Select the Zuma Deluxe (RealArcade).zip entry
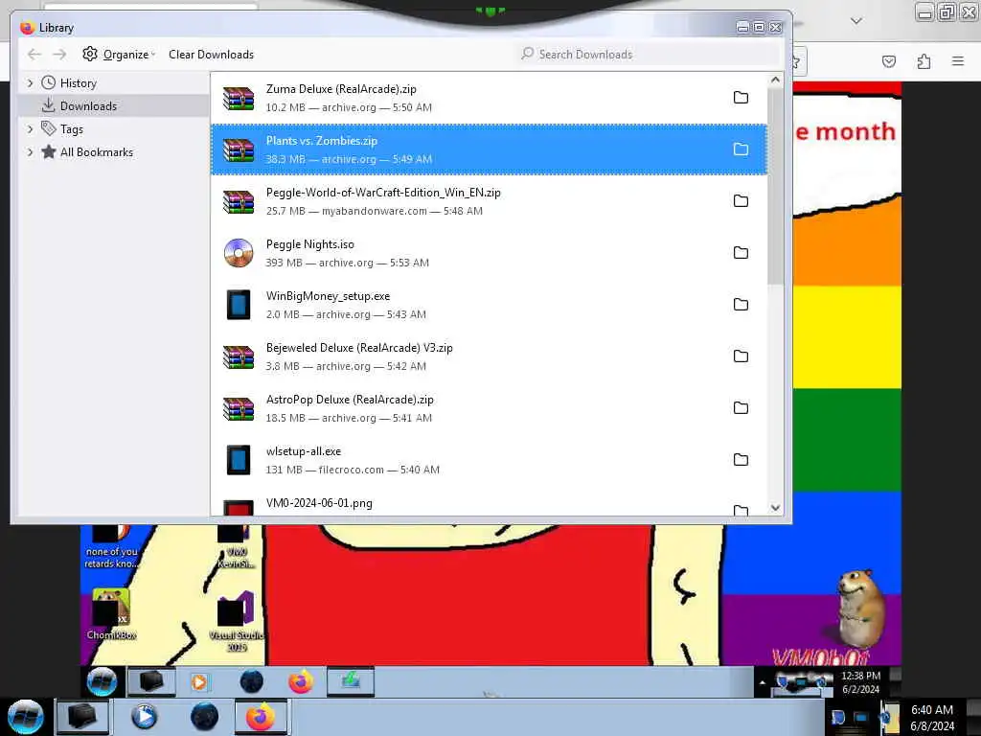Viewport: 981px width, 736px height. click(x=489, y=98)
